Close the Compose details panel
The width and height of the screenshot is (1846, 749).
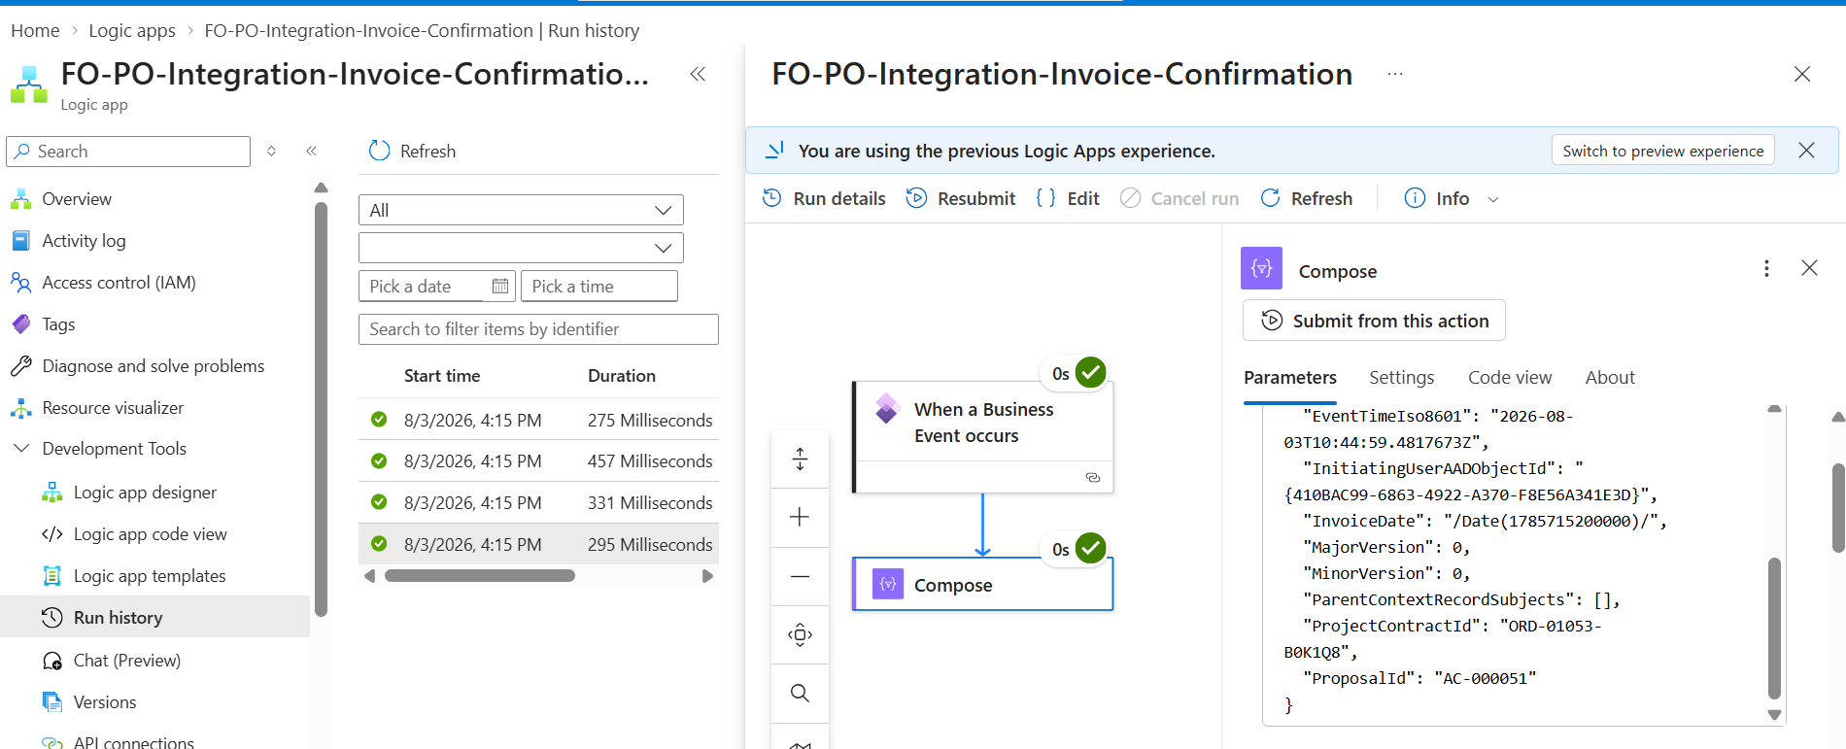1809,268
